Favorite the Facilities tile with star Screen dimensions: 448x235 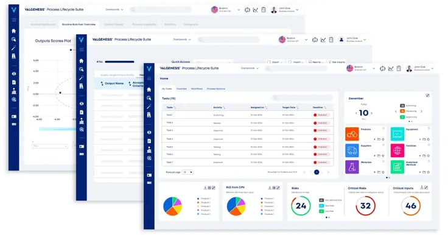(x=429, y=156)
